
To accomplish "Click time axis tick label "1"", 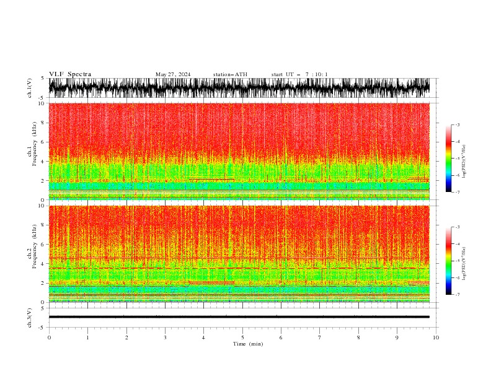I will (87, 338).
